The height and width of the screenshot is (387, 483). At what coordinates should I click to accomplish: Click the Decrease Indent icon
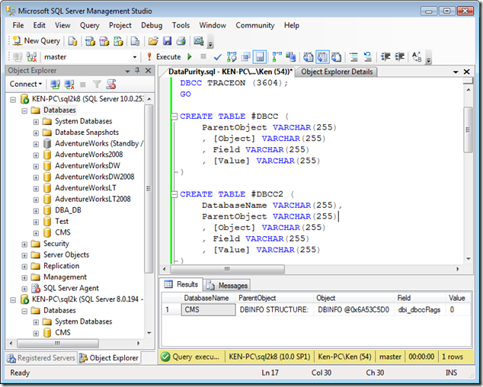coord(385,56)
